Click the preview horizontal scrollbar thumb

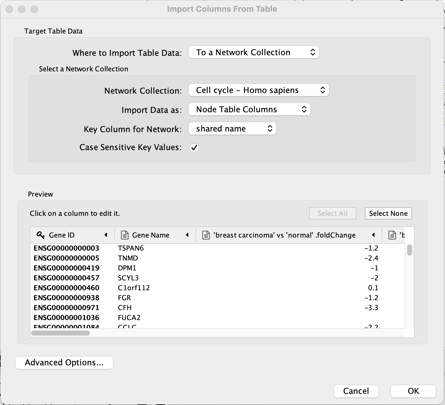tap(61, 333)
